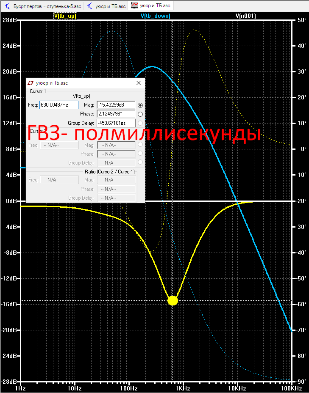The width and height of the screenshot is (309, 393).
Task: Click the schematic icon on the second tab
Action: (90, 6)
